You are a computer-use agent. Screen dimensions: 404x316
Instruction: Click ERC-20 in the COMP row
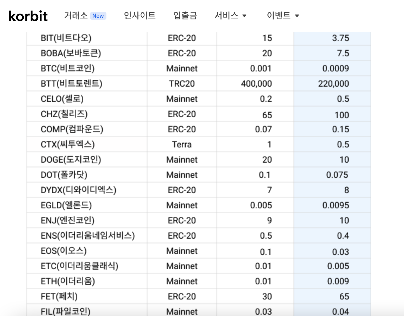click(182, 129)
